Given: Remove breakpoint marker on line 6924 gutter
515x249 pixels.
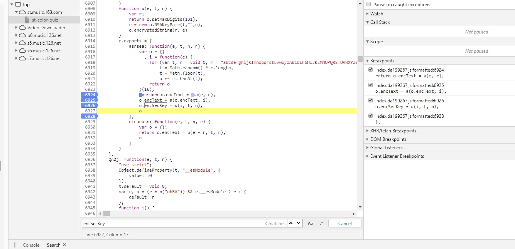Looking at the screenshot, I should pos(89,95).
